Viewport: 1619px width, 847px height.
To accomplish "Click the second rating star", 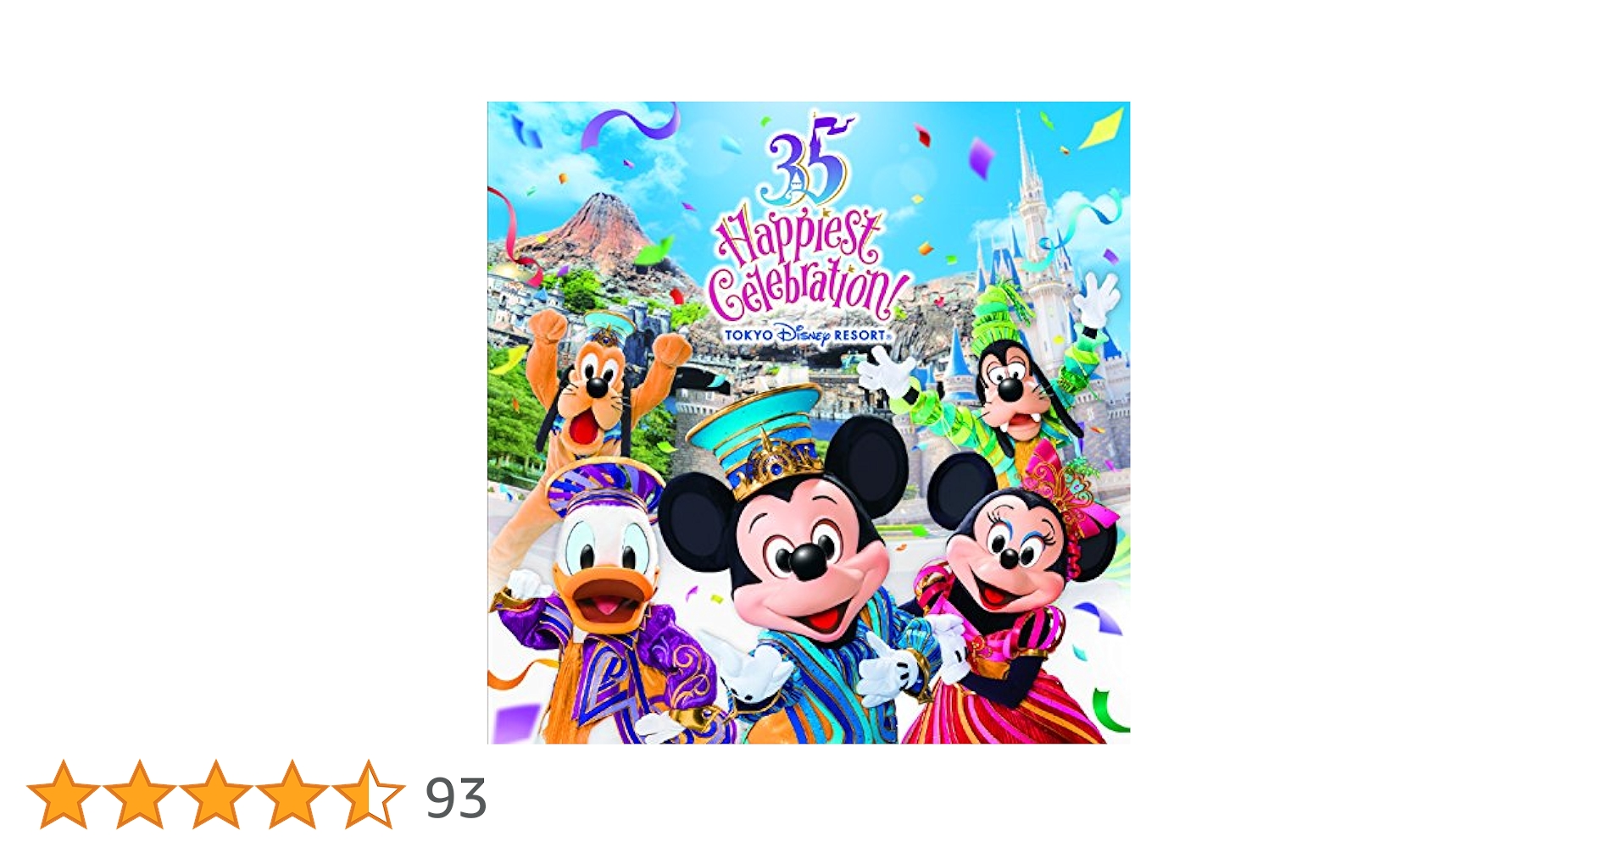I will point(140,794).
